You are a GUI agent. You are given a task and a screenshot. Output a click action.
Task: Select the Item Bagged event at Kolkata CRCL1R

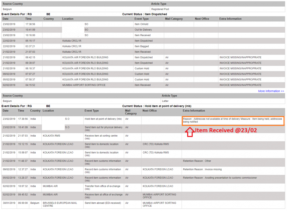pyautogui.click(x=142, y=46)
